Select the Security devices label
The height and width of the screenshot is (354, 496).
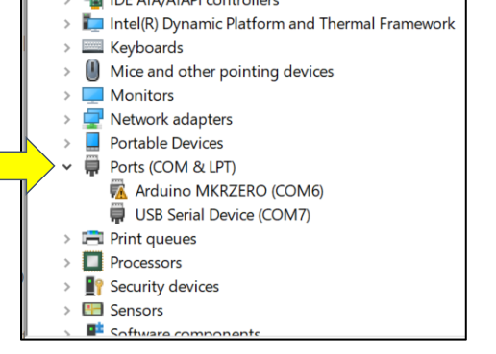pos(164,286)
